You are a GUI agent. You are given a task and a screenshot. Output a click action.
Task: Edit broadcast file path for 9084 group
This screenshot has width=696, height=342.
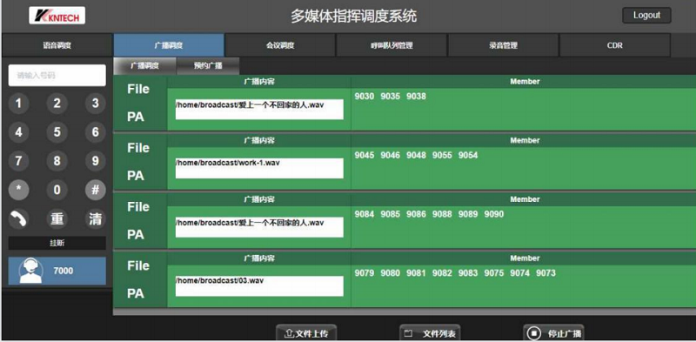point(259,227)
